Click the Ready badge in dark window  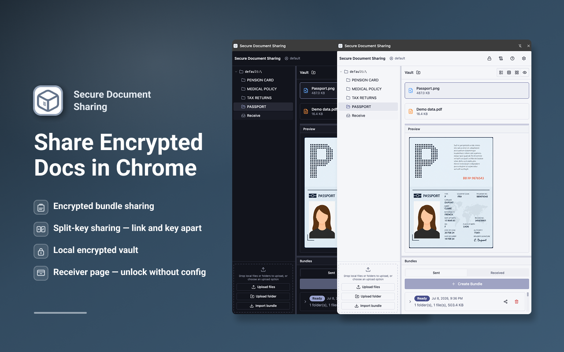pos(317,298)
